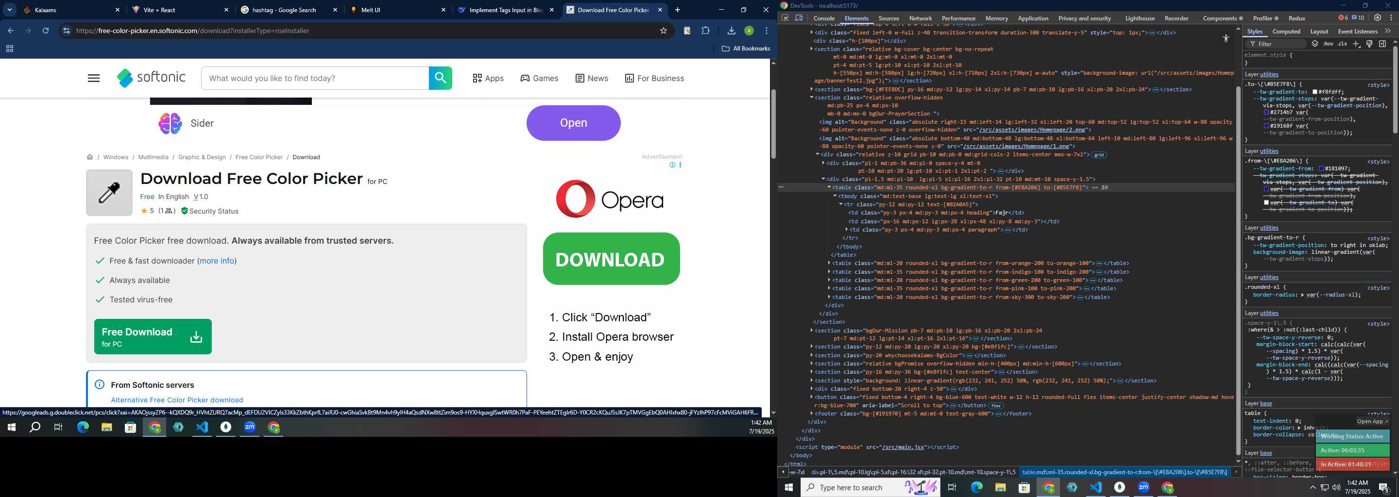Viewport: 1399px width, 497px height.
Task: Click the Chrome profile avatar
Action: coord(749,31)
